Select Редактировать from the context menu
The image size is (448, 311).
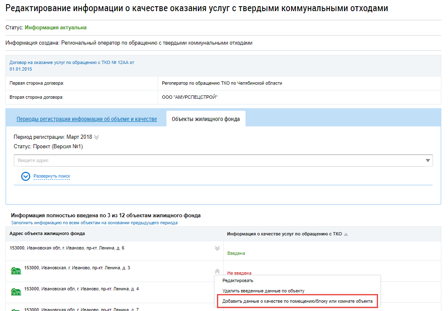(x=238, y=280)
